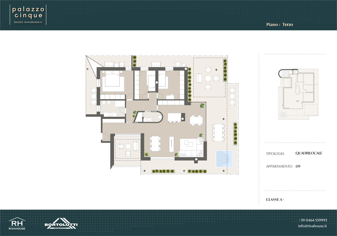Click the 'CLASSE A+' energy label
337x236 pixels.
click(275, 200)
